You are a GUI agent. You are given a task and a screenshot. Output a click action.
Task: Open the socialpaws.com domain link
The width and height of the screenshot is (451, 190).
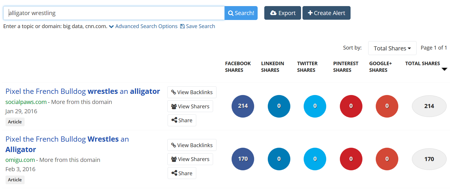point(26,102)
